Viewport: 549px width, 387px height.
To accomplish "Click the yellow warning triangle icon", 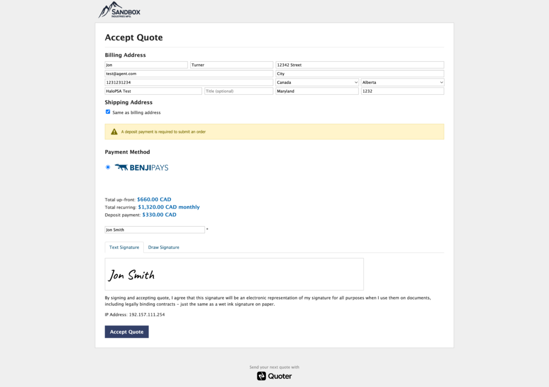I will click(114, 131).
